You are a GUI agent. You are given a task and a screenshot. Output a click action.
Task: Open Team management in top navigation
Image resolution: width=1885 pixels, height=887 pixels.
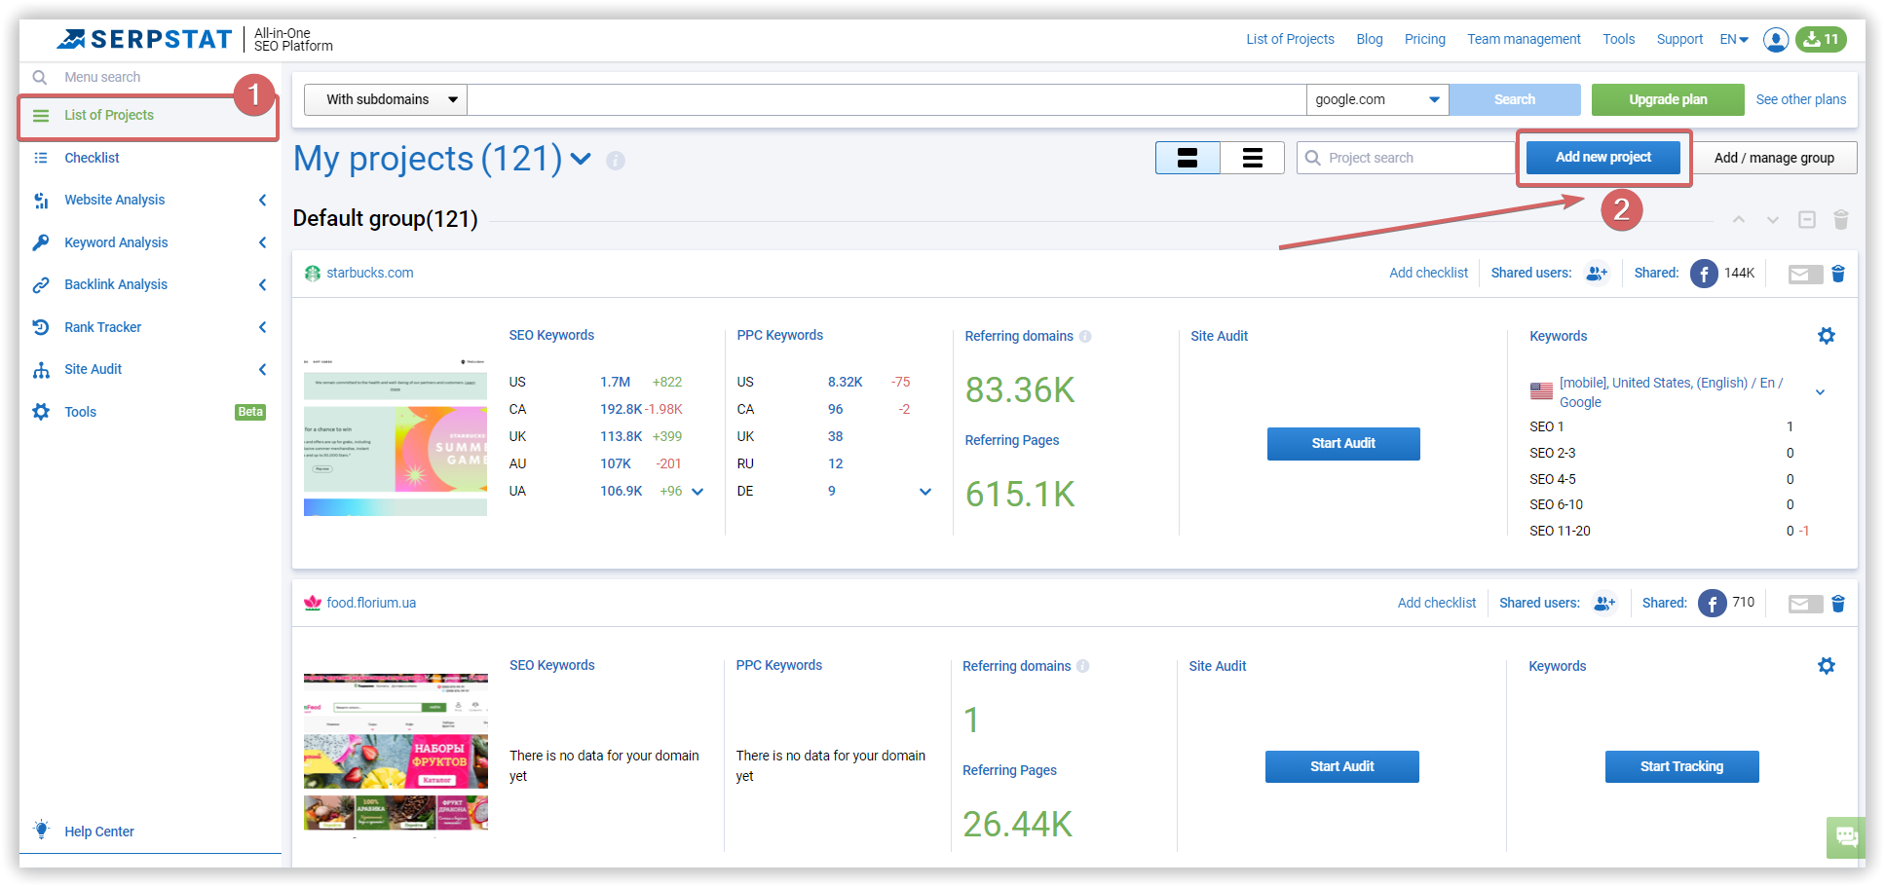point(1524,39)
